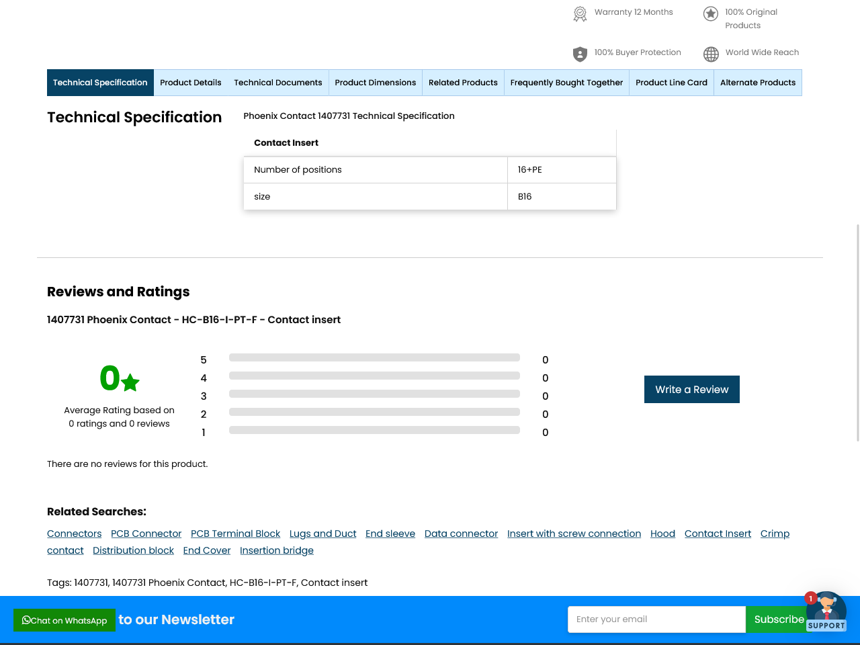This screenshot has width=860, height=645.
Task: Click the Buyer Protection shield icon
Action: pos(580,54)
